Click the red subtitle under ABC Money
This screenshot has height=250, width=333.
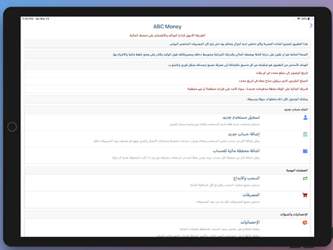coord(167,36)
